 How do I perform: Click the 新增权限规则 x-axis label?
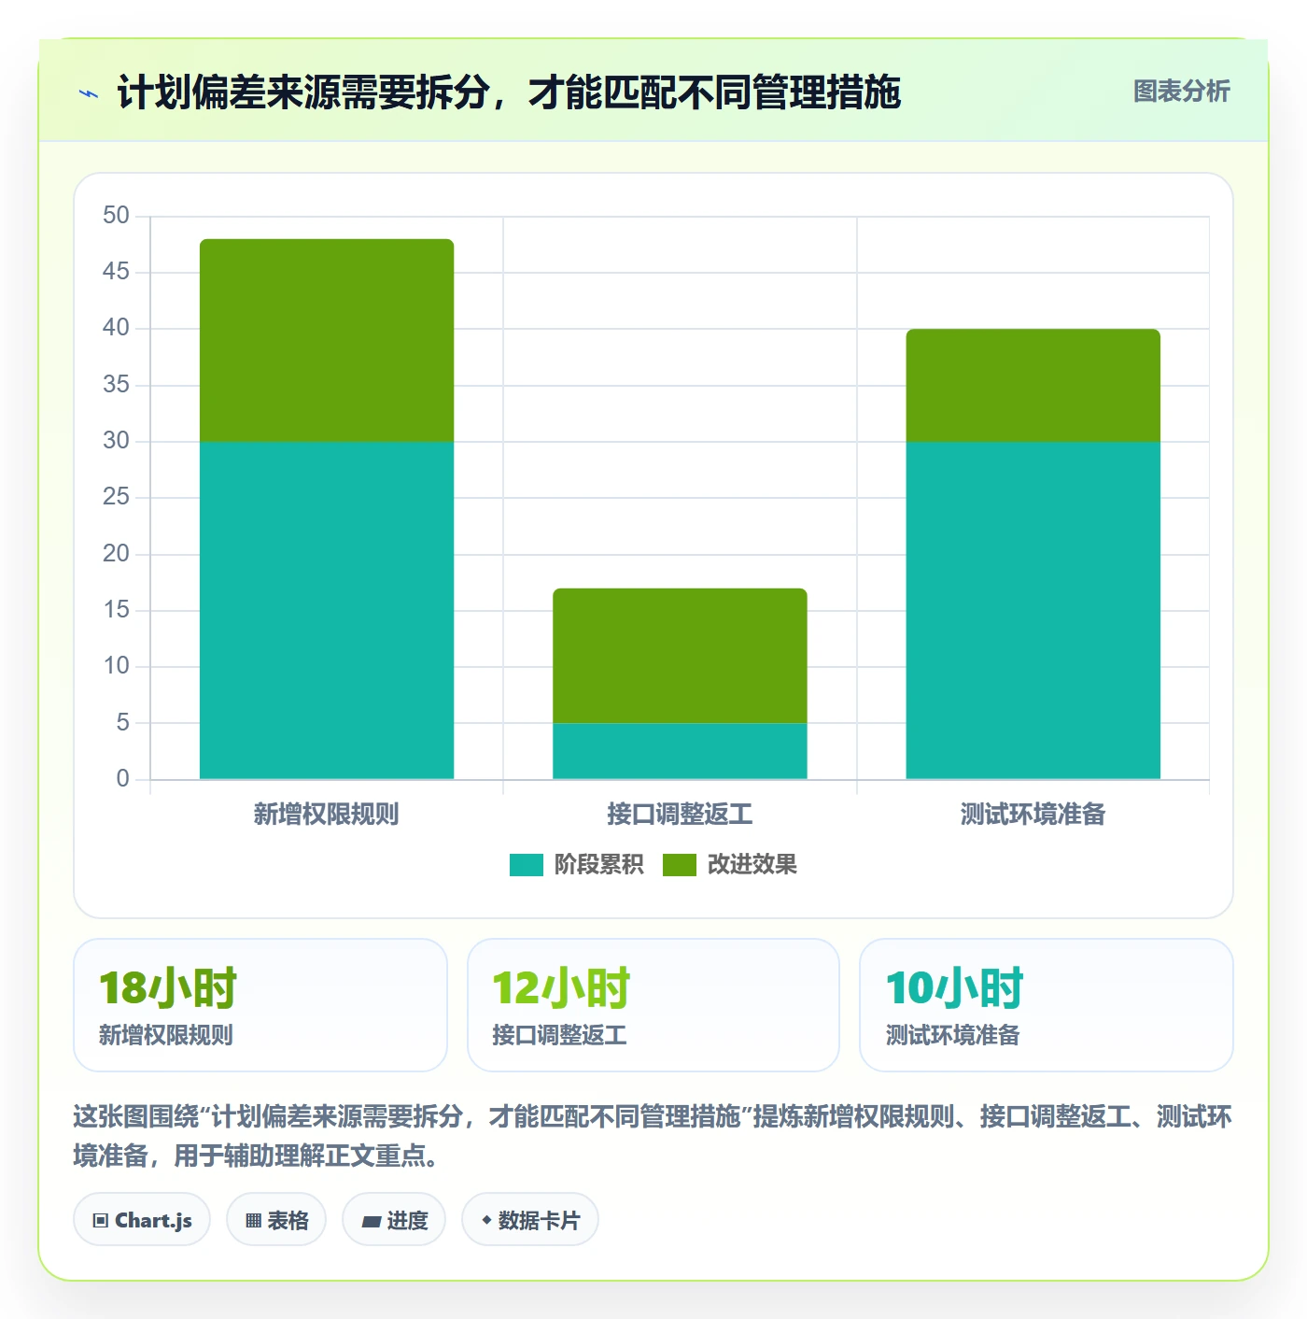click(326, 815)
